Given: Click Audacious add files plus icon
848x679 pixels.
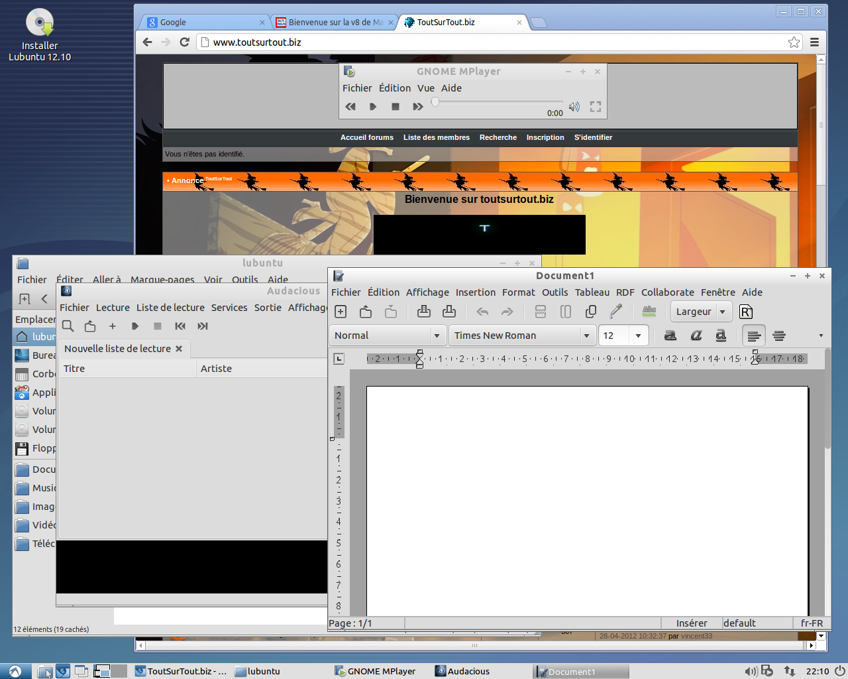Looking at the screenshot, I should [x=113, y=326].
